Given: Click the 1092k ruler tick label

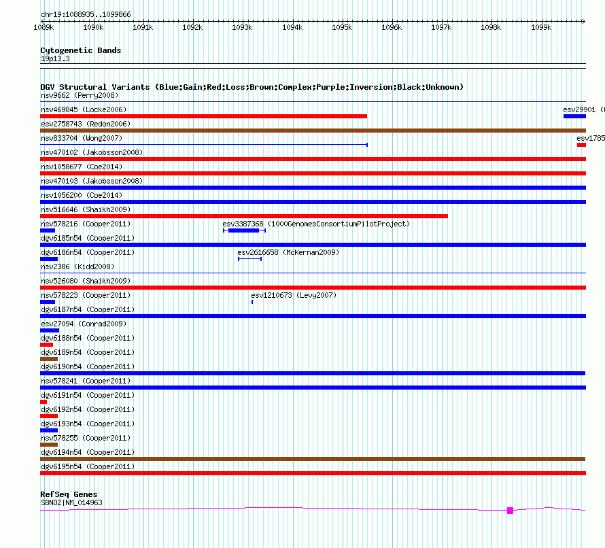Looking at the screenshot, I should (192, 27).
